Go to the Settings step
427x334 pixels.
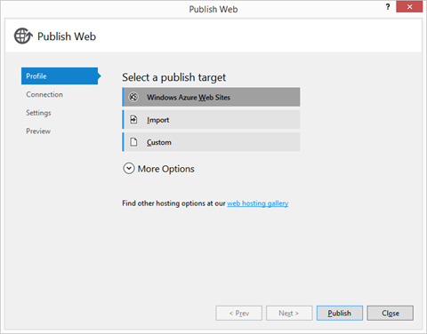coord(38,113)
